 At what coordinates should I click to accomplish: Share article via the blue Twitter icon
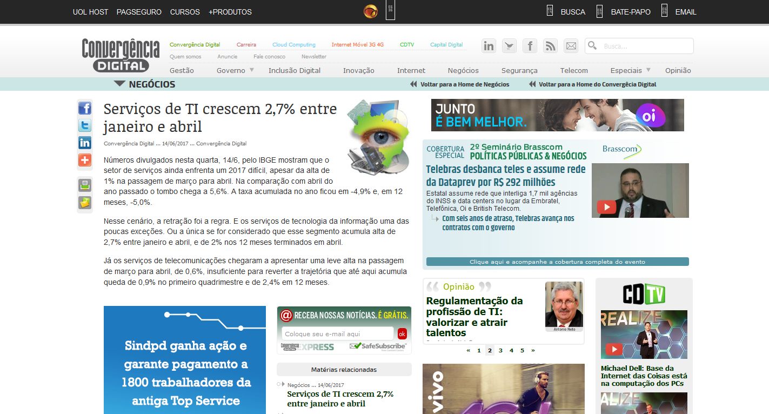coord(85,125)
